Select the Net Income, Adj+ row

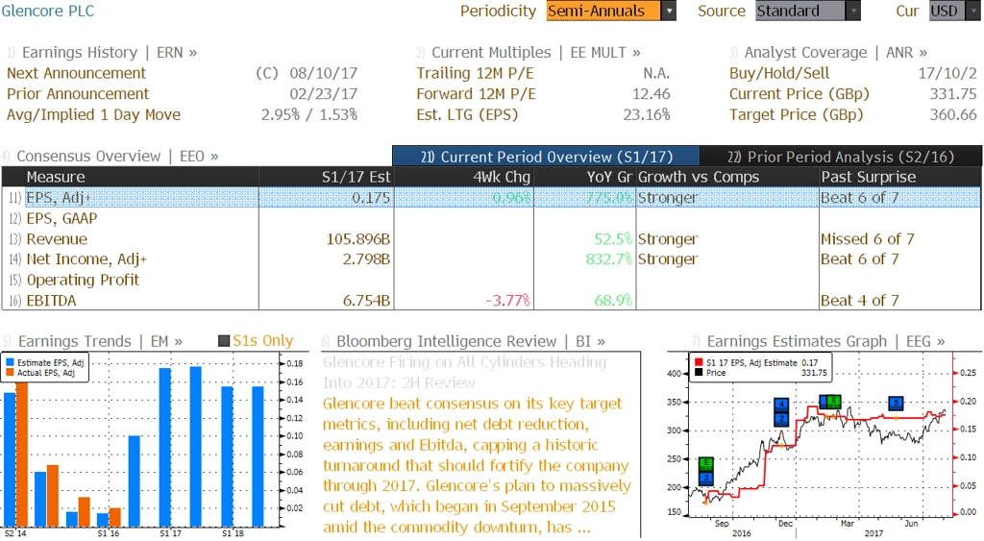click(x=491, y=259)
